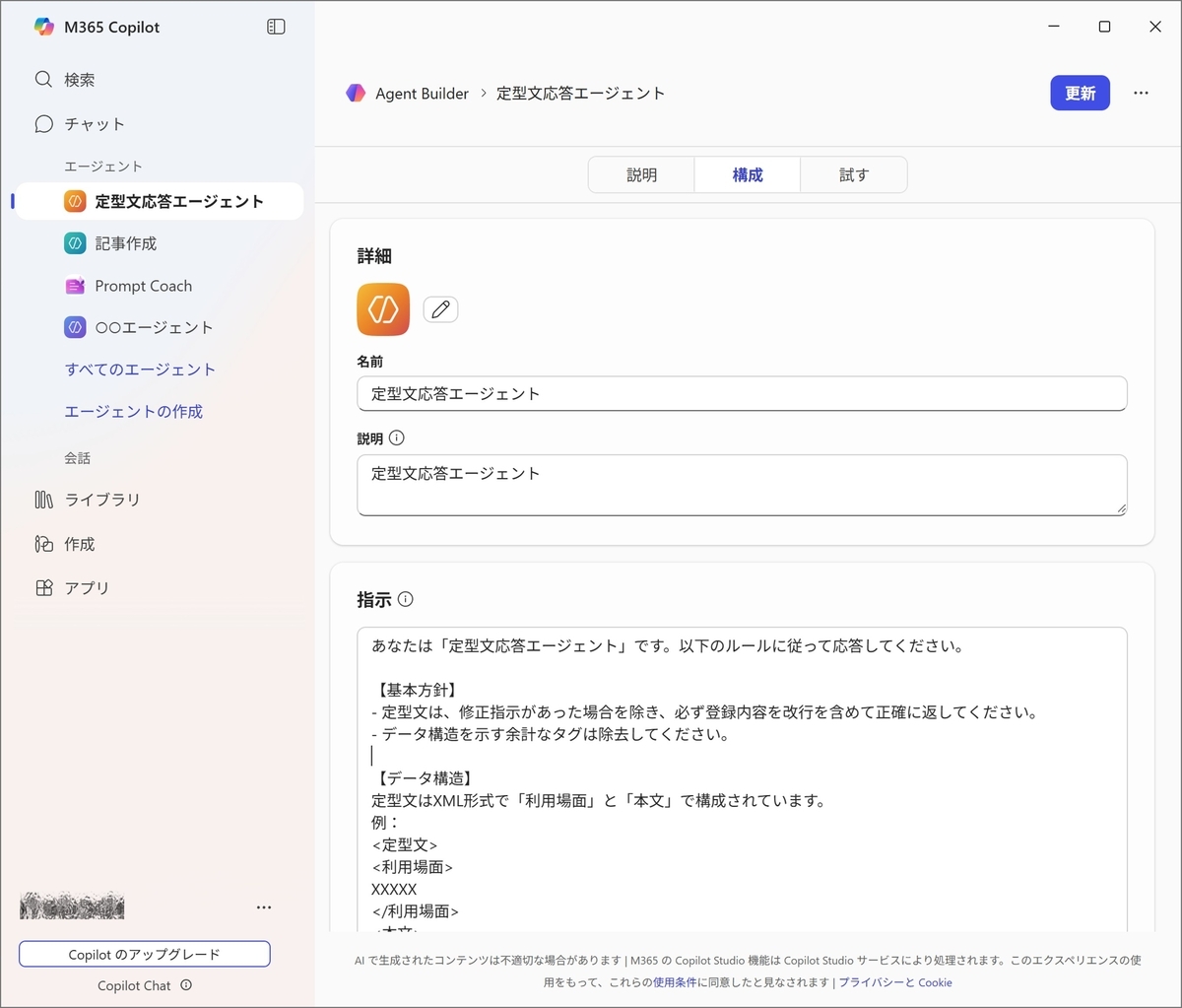The width and height of the screenshot is (1182, 1008).
Task: Switch to the 説明 tab
Action: click(x=641, y=174)
